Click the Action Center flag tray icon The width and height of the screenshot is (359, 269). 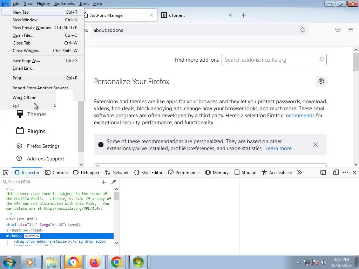click(315, 262)
